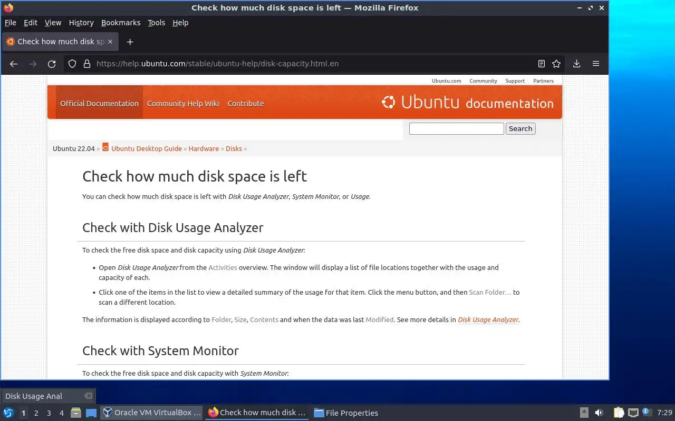Bookmark this page with the star

pos(556,64)
